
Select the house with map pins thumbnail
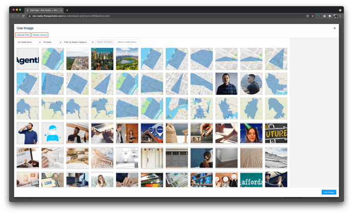152,133
